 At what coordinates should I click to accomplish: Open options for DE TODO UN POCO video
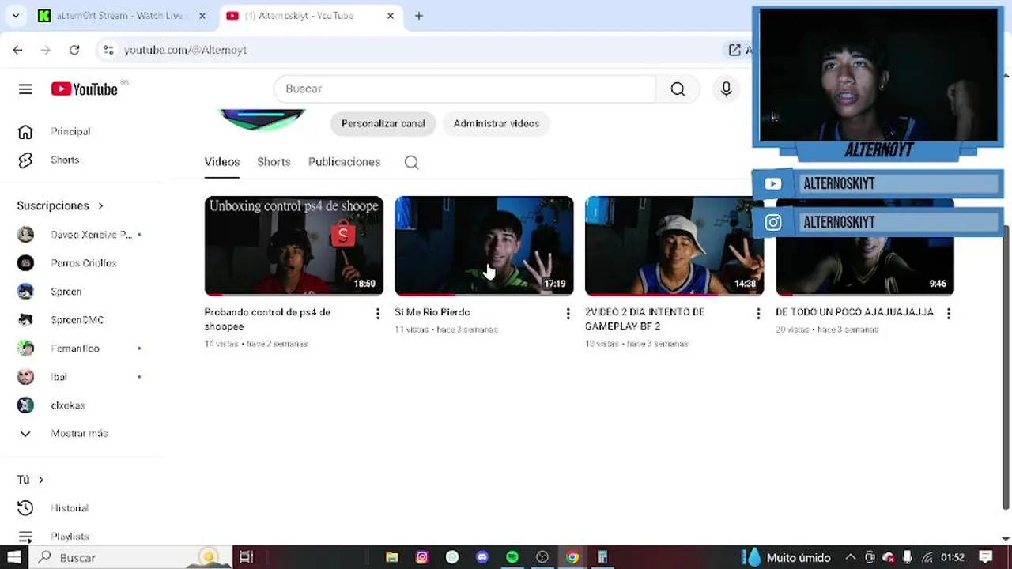click(949, 314)
